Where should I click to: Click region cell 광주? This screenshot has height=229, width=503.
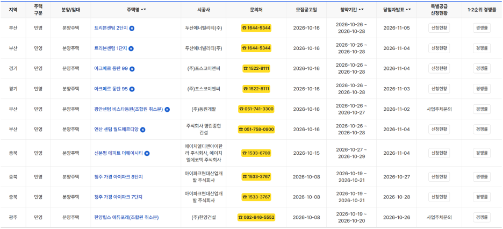13,217
